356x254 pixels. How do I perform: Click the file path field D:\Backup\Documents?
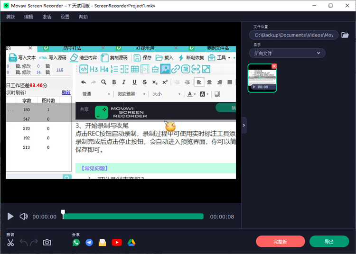(293, 35)
